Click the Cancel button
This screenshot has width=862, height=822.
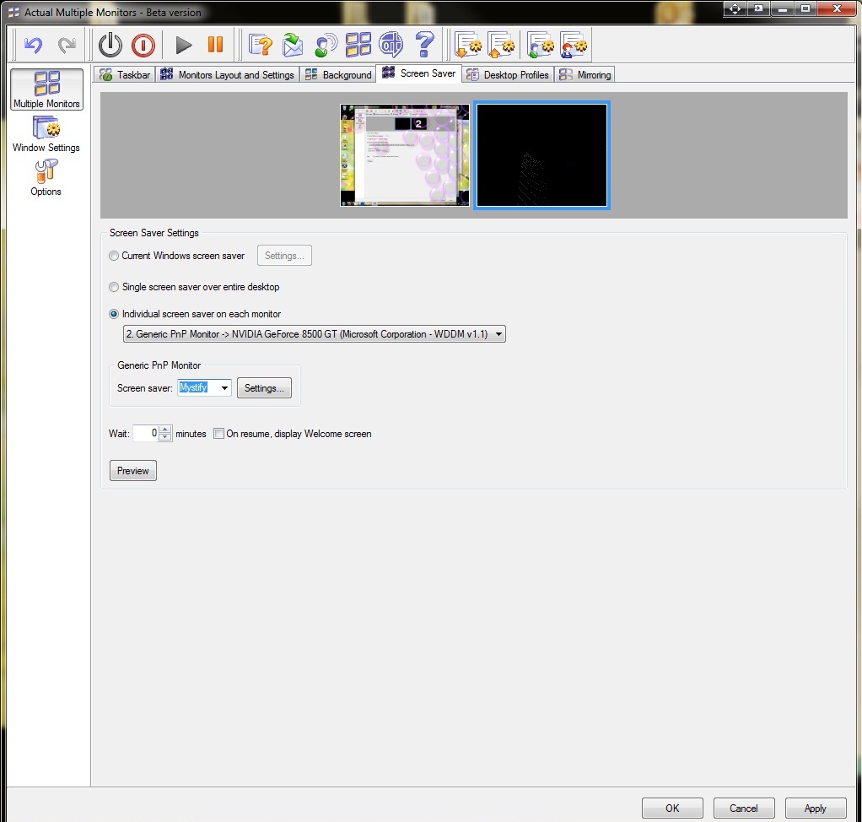click(x=744, y=808)
